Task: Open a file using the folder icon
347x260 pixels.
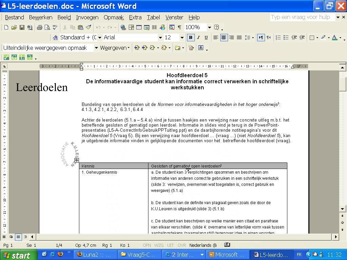Action: [14, 27]
